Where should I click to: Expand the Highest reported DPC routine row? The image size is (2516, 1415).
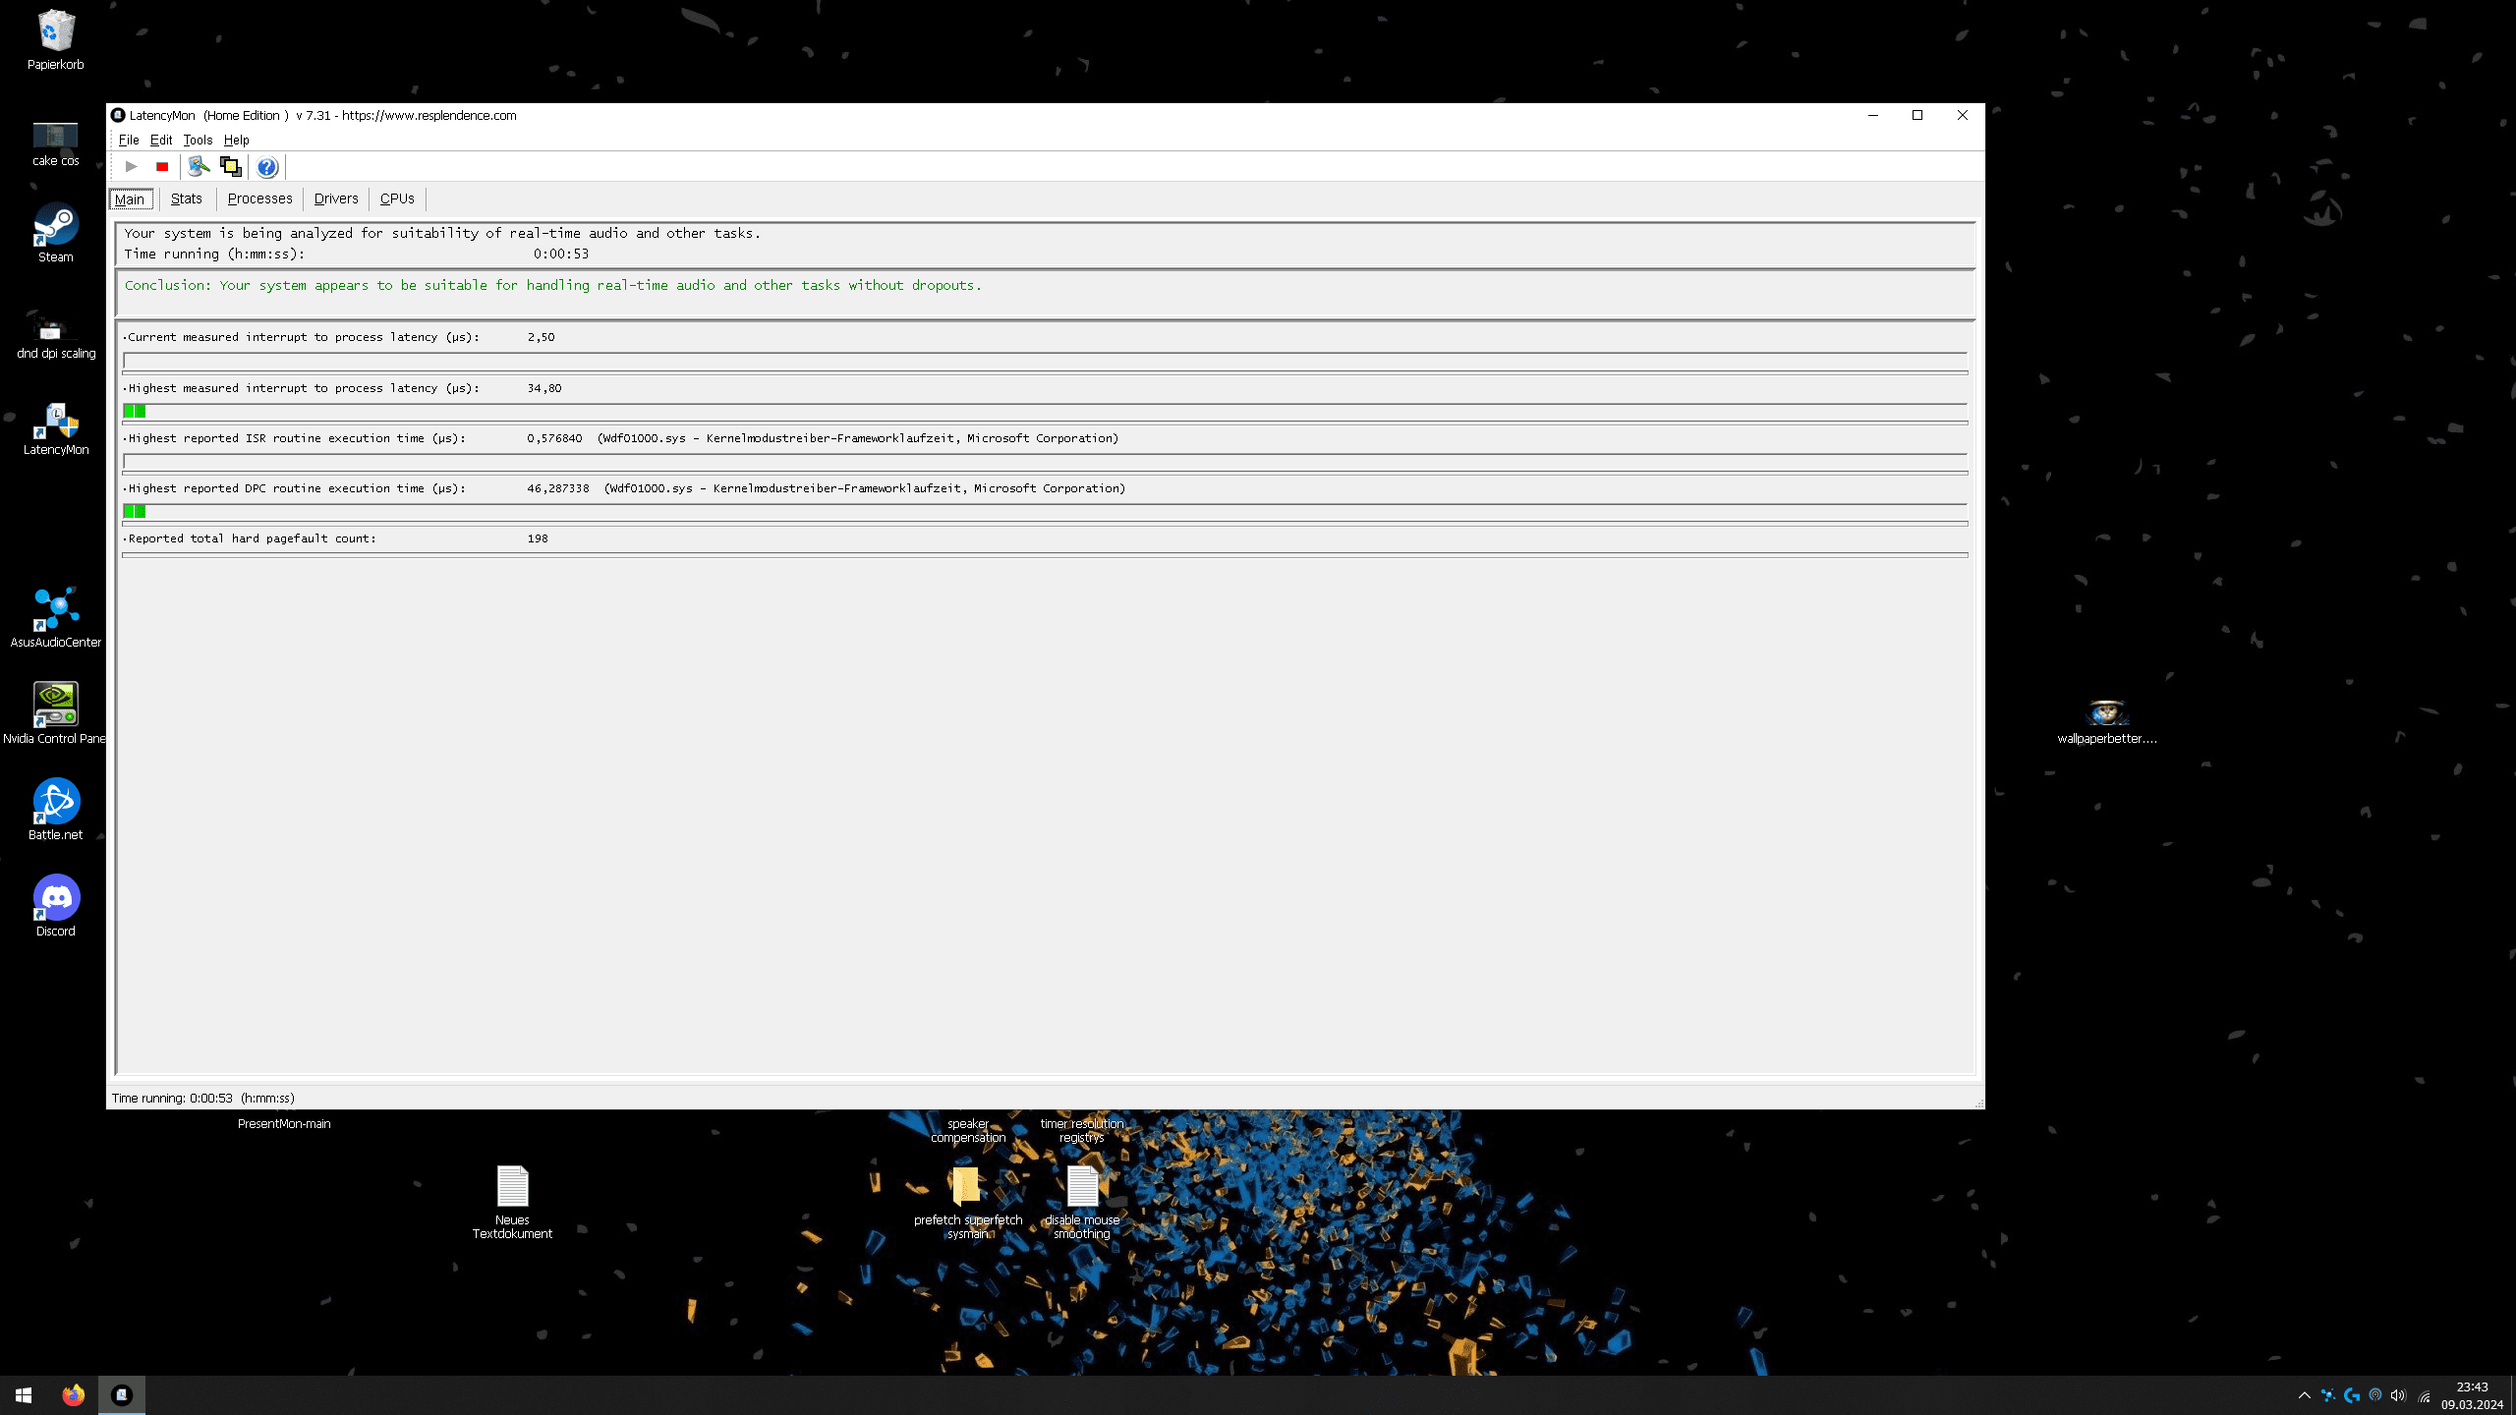click(x=126, y=487)
